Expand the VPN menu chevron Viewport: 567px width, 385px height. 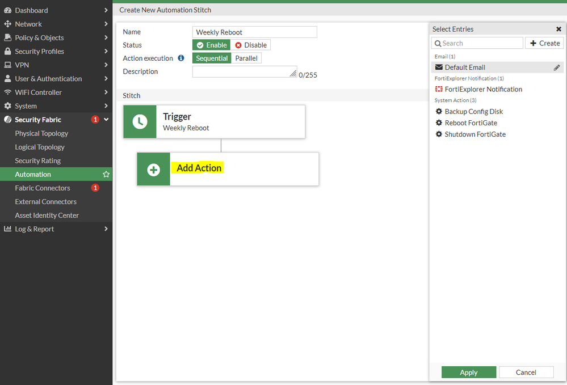pos(106,65)
